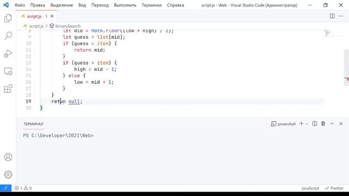Close the terminal panel
The height and width of the screenshot is (196, 349).
pyautogui.click(x=341, y=124)
